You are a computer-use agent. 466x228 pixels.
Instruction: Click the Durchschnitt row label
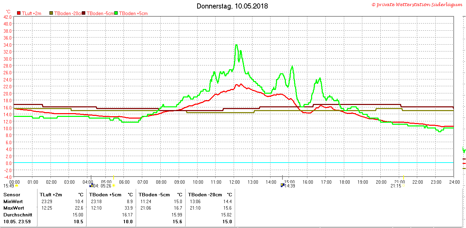[18, 215]
